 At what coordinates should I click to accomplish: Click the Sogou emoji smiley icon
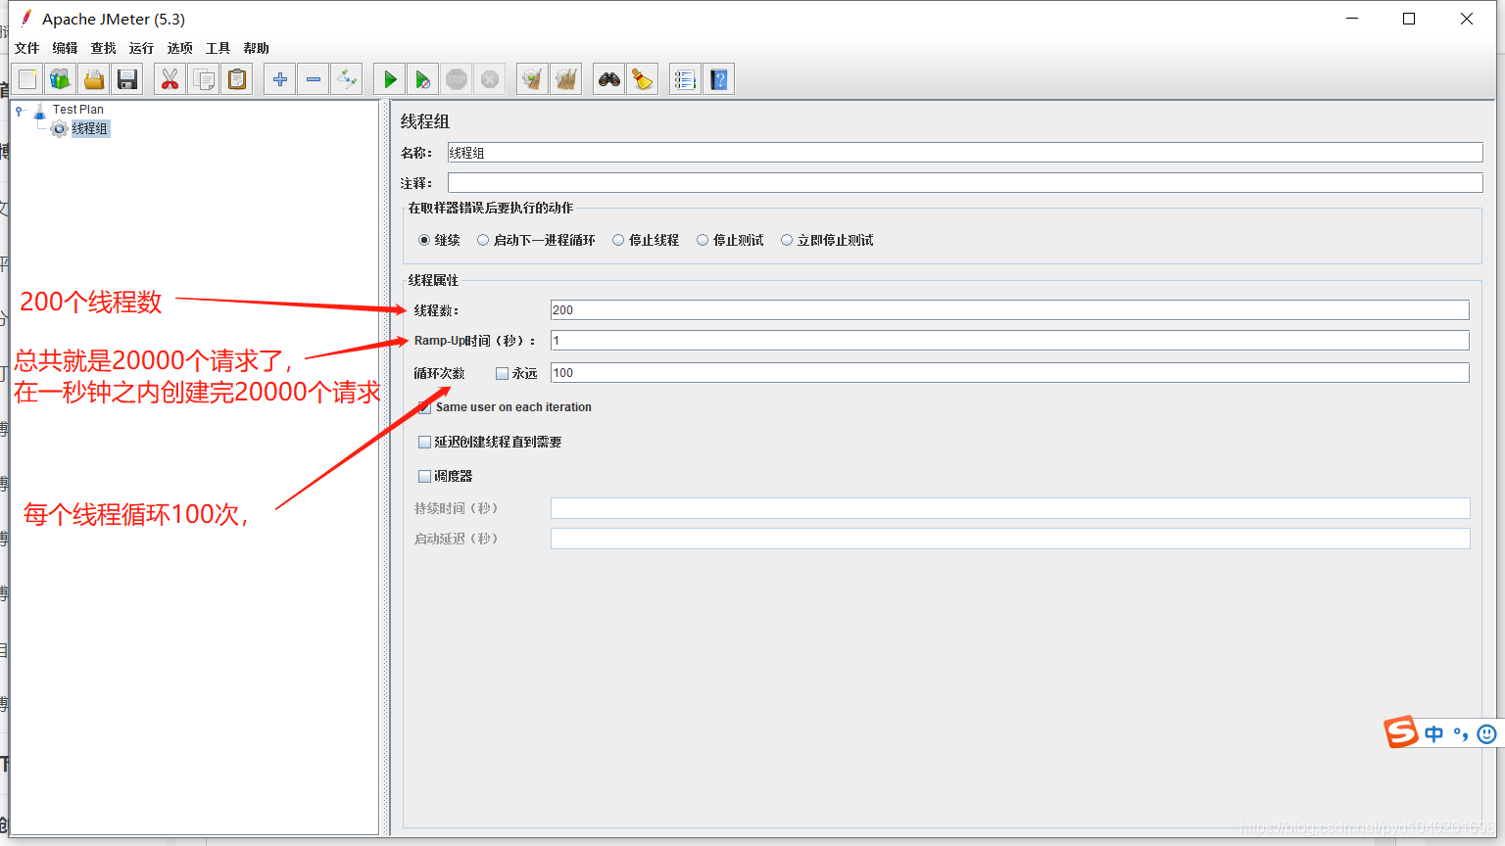click(x=1486, y=734)
